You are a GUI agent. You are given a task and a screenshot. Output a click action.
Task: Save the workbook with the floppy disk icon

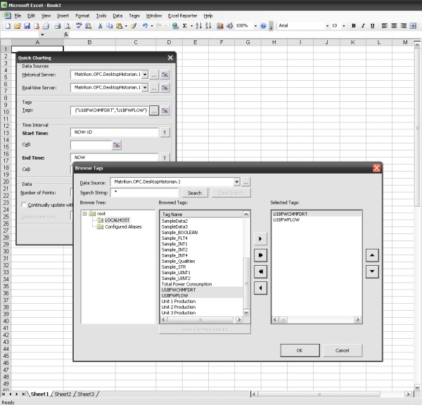click(x=27, y=26)
